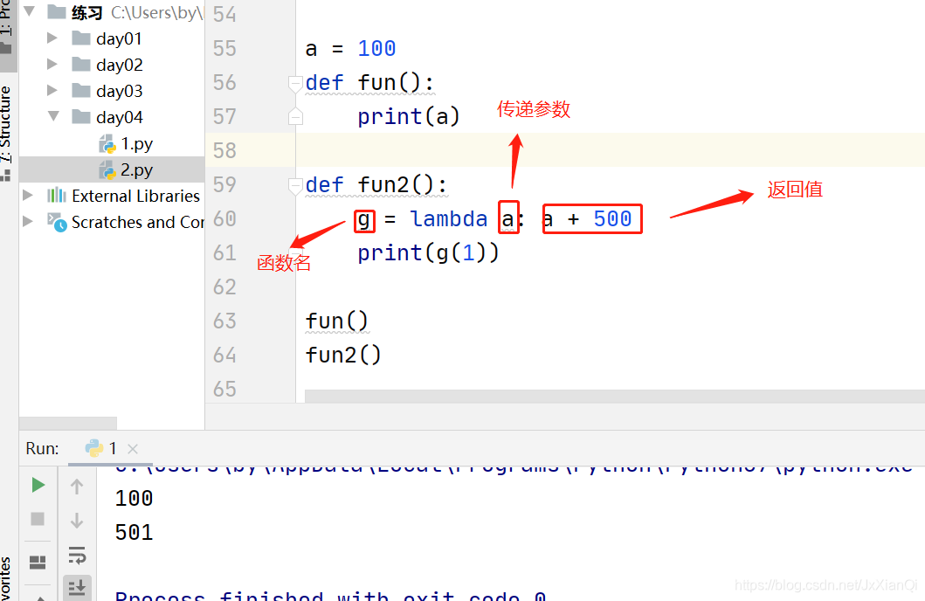Viewport: 925px width, 601px height.
Task: Close the run tab 1
Action: point(133,449)
